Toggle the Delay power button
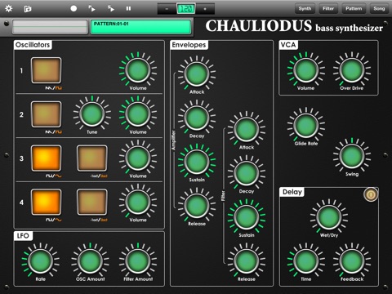This screenshot has width=392, height=294. 371,194
